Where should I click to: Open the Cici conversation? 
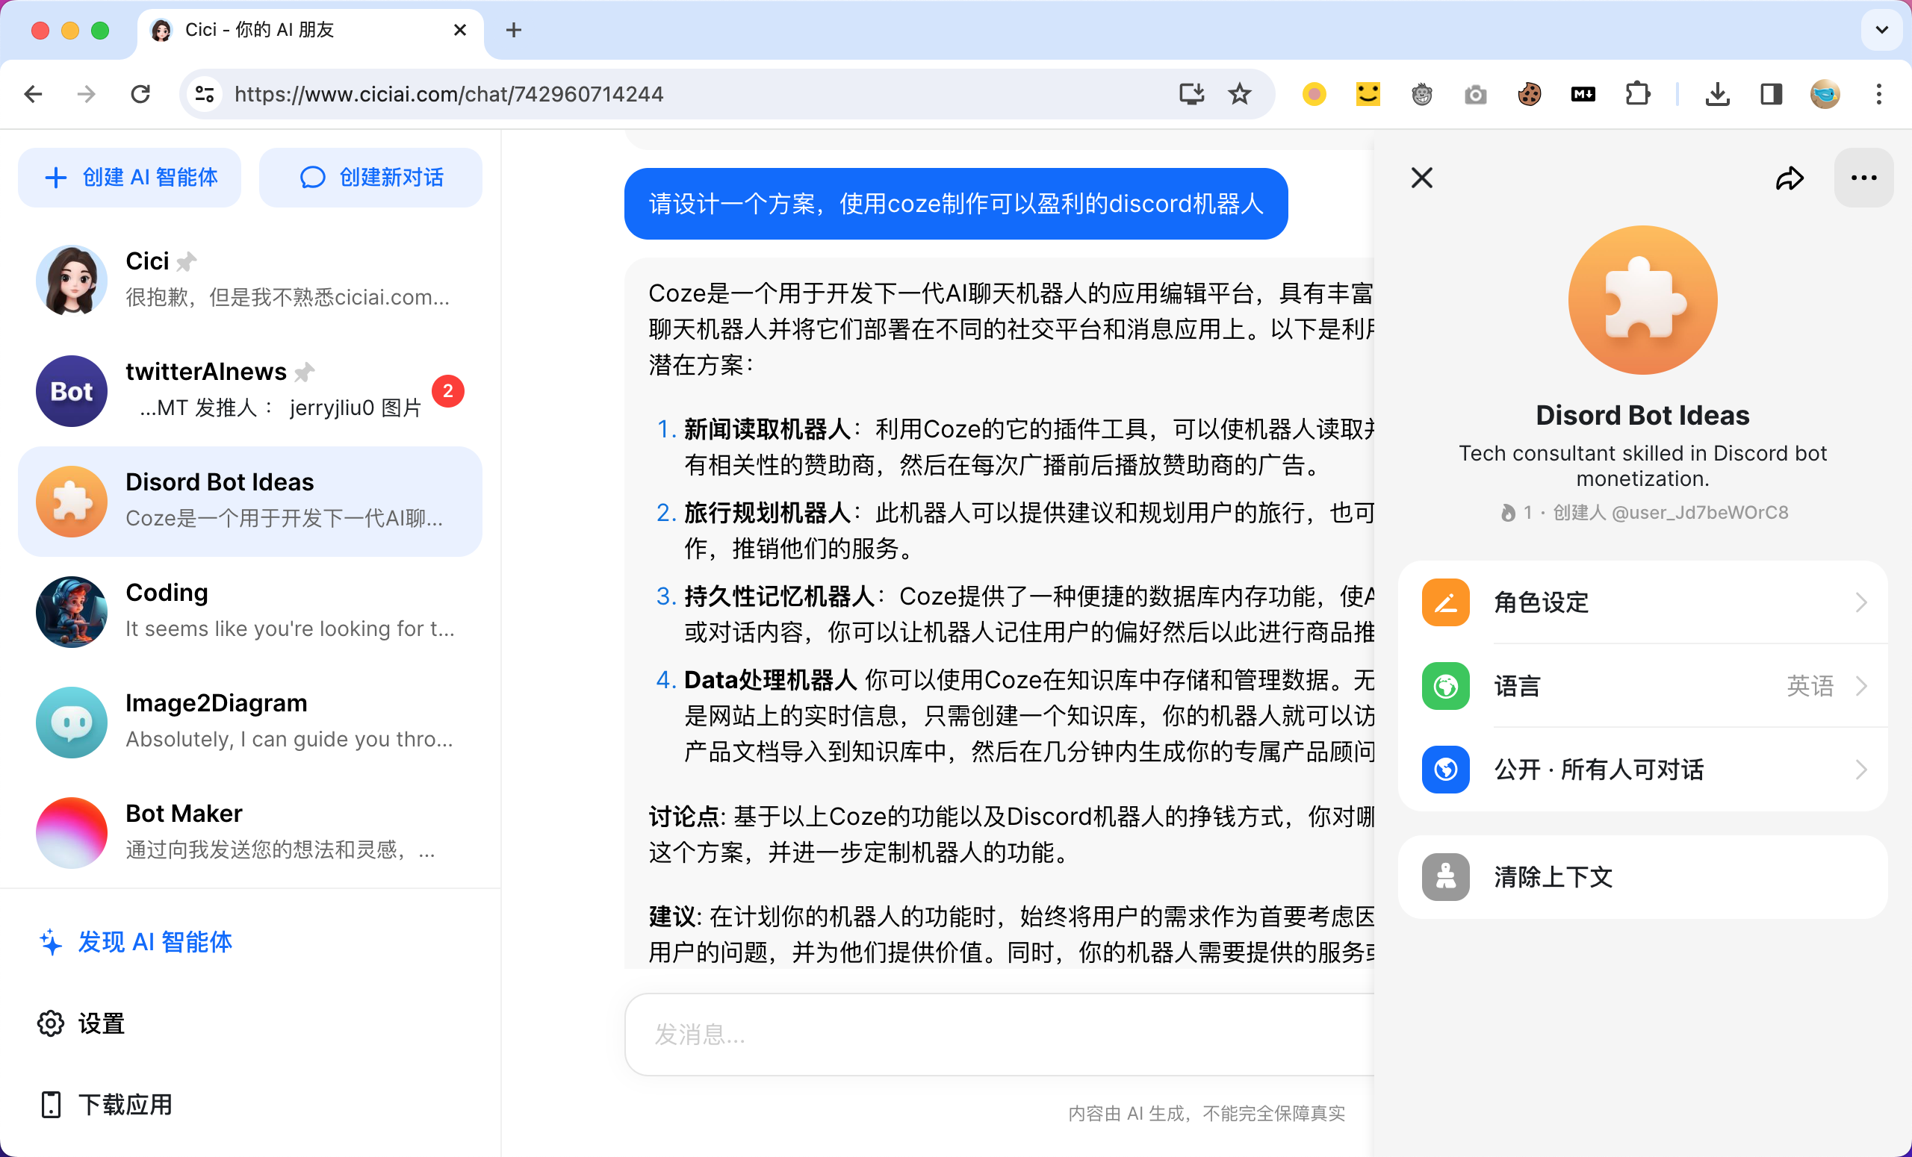pos(250,279)
